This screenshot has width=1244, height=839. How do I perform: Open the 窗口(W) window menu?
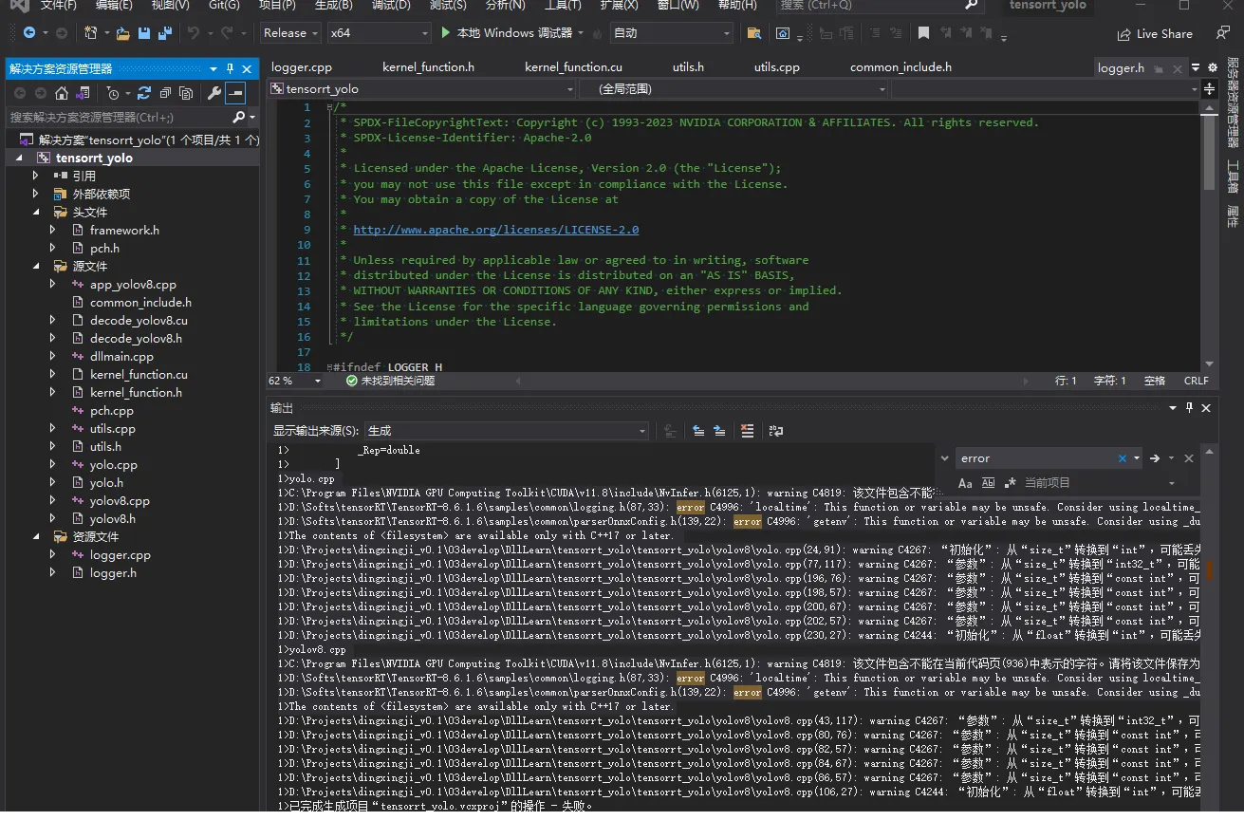(x=678, y=5)
